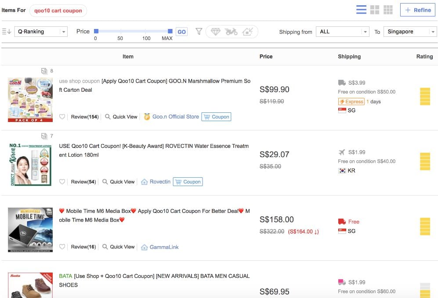Click the Shipping column header
This screenshot has height=298, width=438.
click(x=349, y=56)
